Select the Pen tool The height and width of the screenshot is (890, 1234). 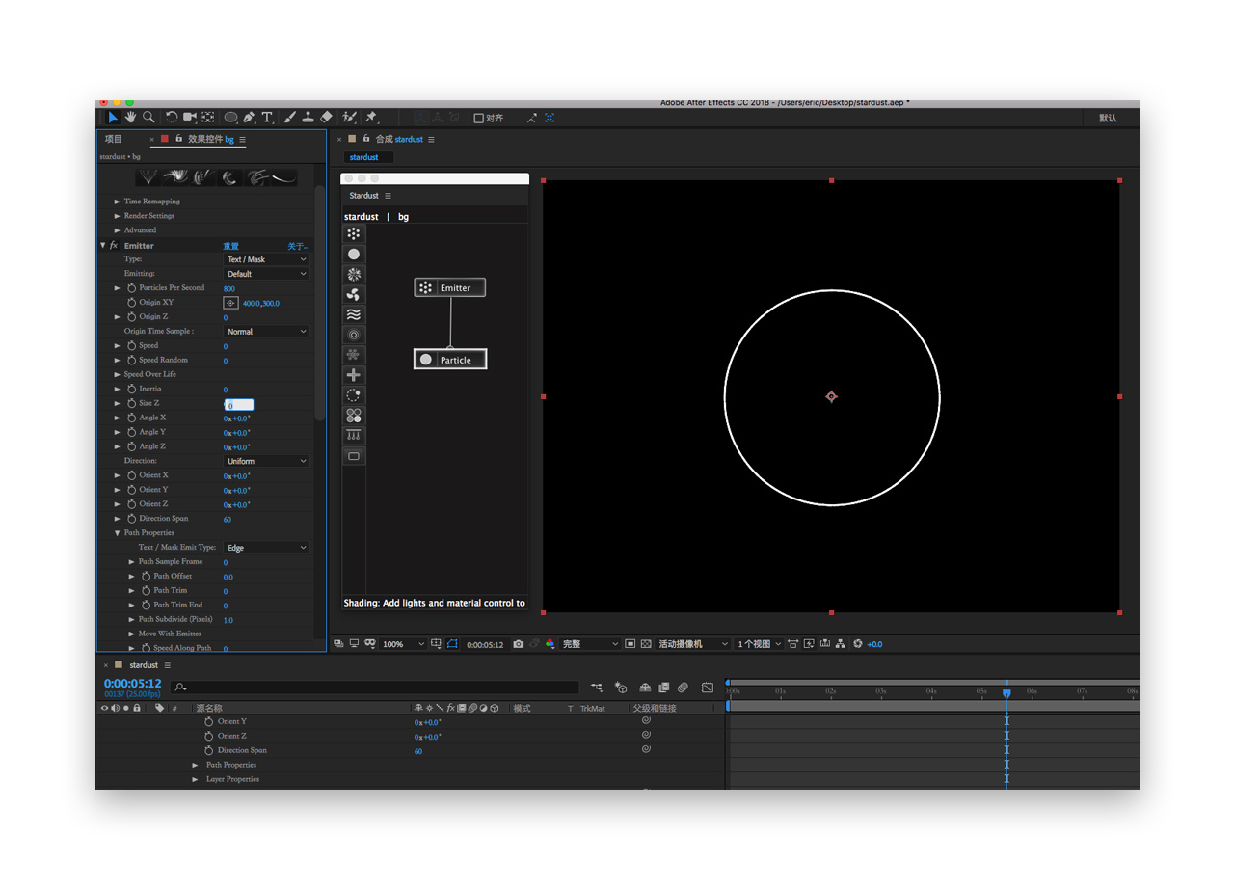tap(250, 117)
